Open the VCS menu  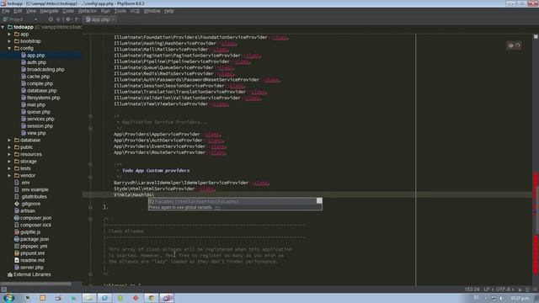[135, 11]
